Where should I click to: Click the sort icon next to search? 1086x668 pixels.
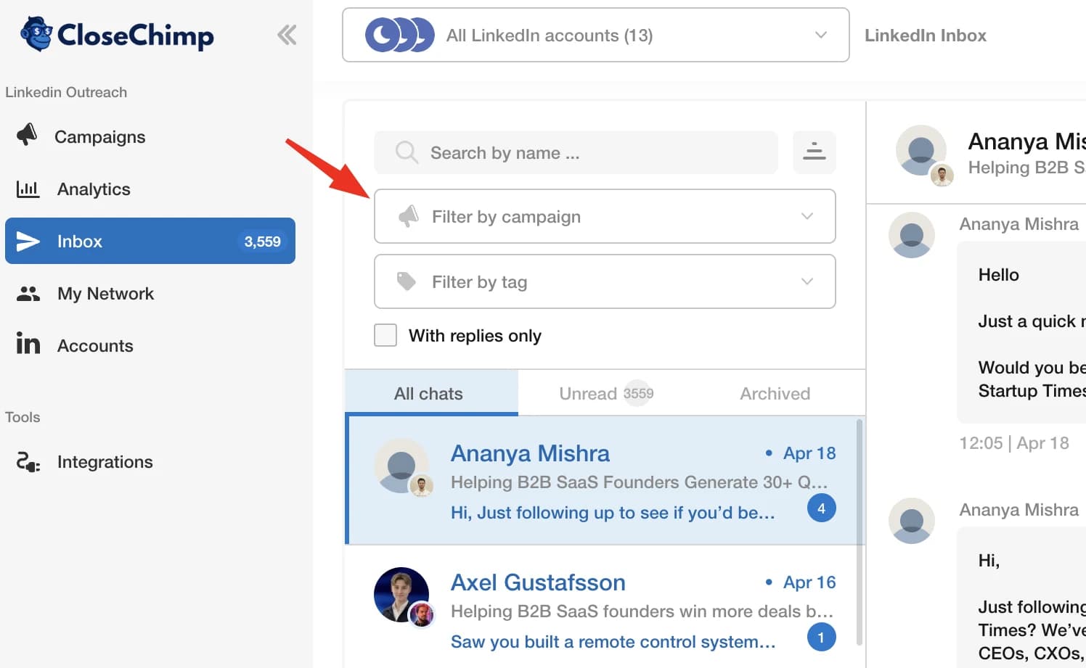coord(814,152)
